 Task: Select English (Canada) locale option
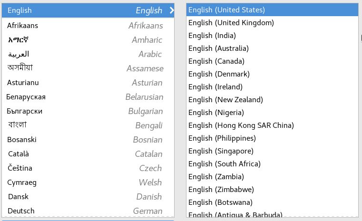tap(216, 61)
